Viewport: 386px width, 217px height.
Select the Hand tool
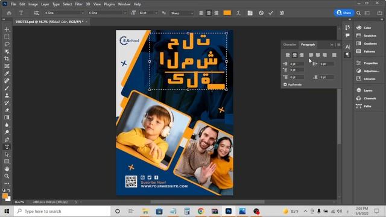point(7,169)
